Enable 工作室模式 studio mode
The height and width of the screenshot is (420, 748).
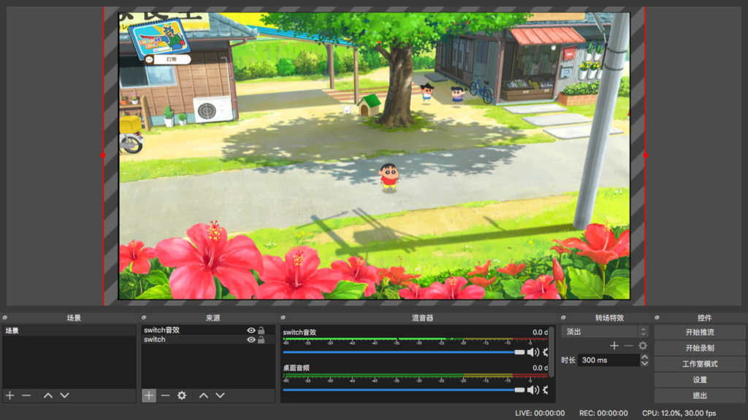700,363
